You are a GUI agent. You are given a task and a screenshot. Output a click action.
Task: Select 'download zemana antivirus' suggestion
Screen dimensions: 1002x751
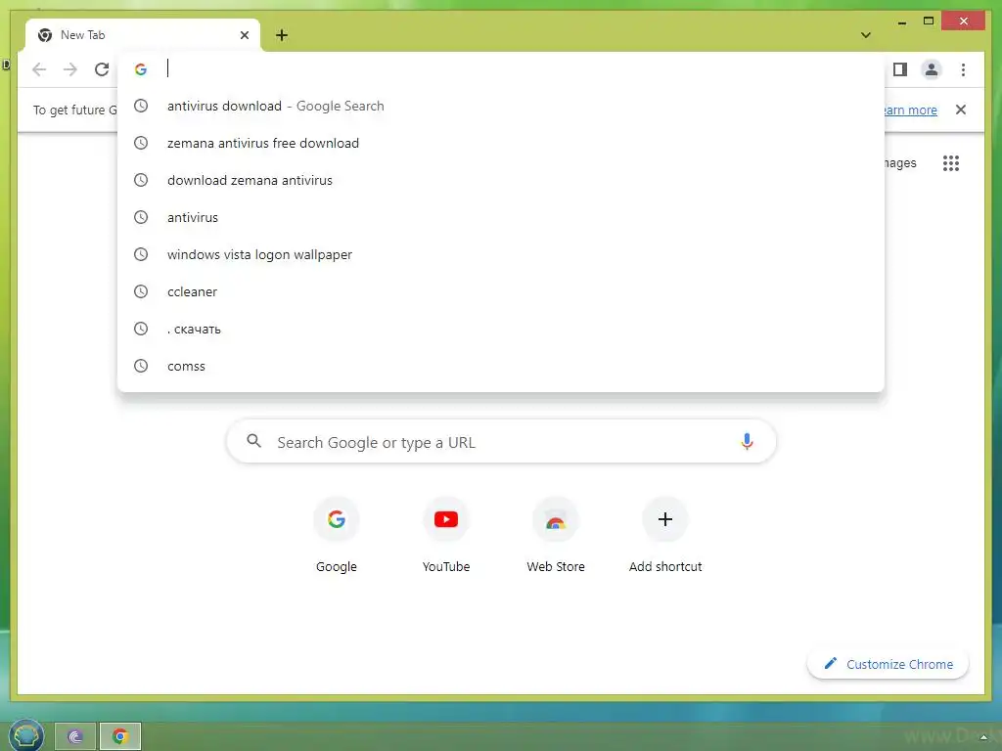point(501,180)
